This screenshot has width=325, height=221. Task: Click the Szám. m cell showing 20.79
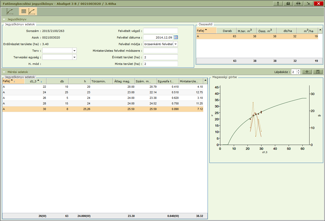point(146,87)
